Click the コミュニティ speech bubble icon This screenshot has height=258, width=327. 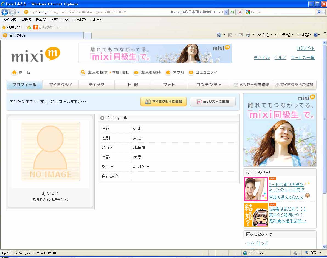[191, 72]
